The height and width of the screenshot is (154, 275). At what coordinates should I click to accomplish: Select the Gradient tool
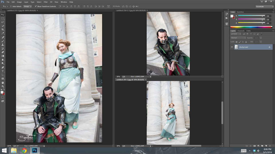coord(3,56)
